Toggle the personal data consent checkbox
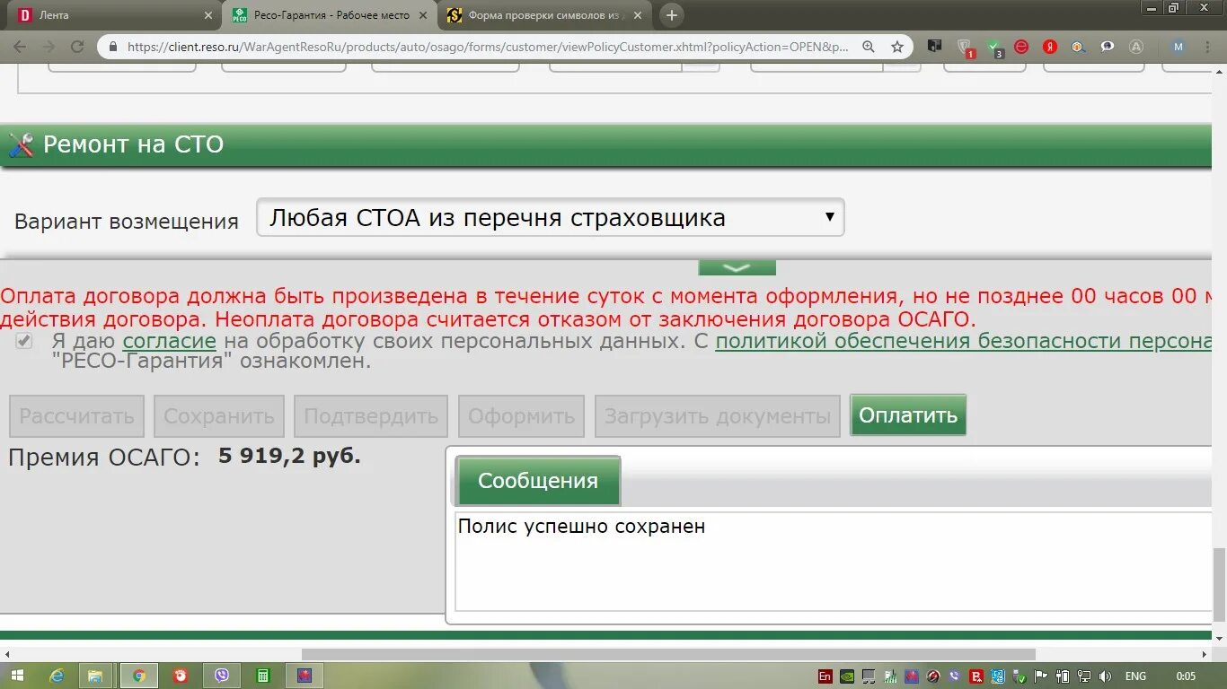1227x689 pixels. click(24, 341)
